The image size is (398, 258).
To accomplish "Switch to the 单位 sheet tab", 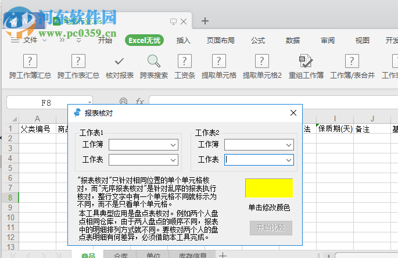I will [153, 255].
